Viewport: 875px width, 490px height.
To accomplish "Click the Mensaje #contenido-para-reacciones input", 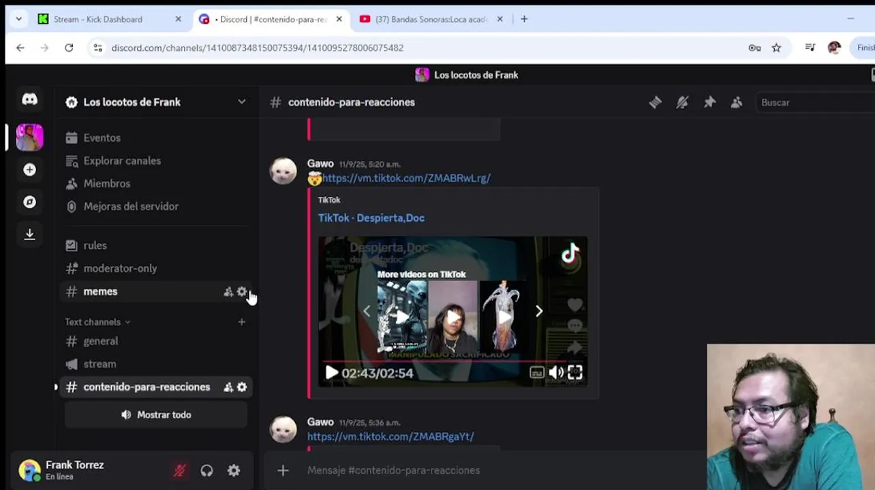I will [504, 470].
